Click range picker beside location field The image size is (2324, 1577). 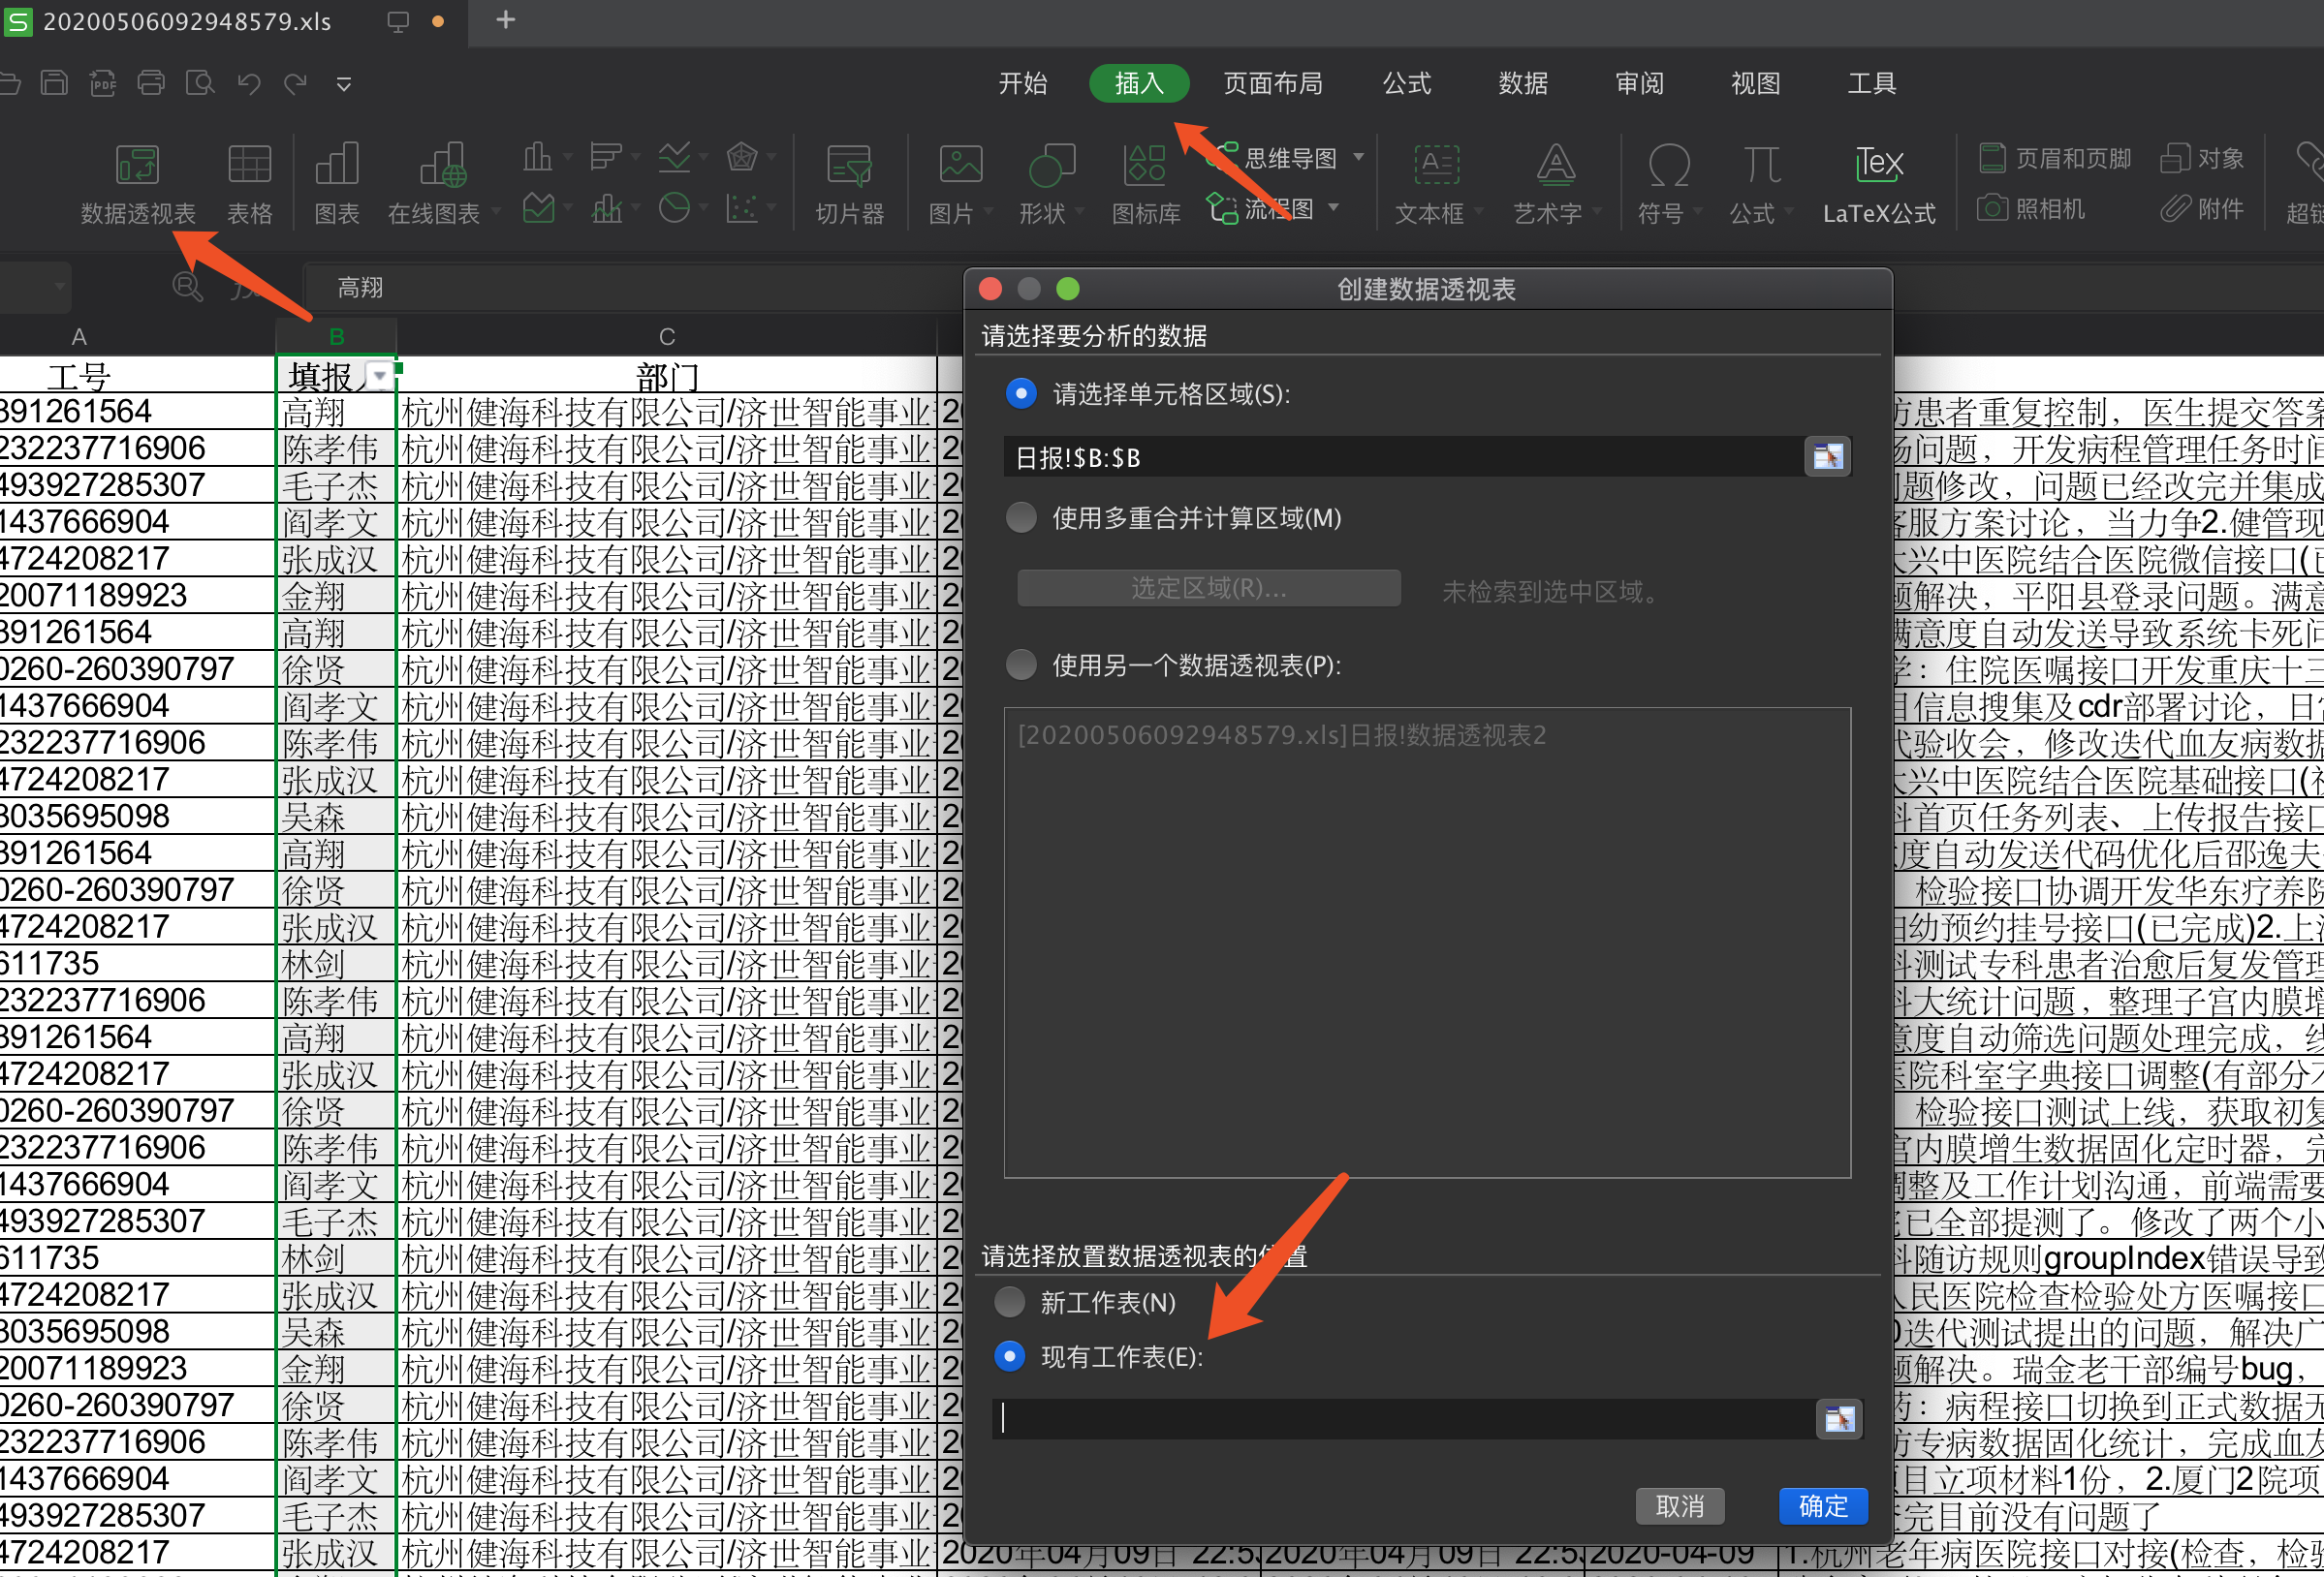pos(1839,1419)
